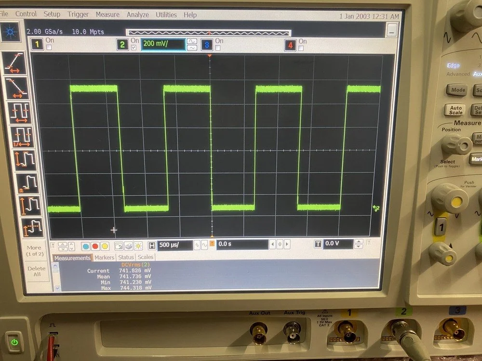Screen dimensions: 482x361
Task: Enable channel 3 with its On checkbox
Action: (218, 48)
